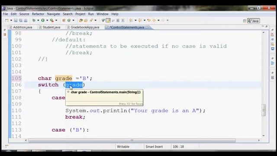This screenshot has height=156, width=277.
Task: Close the ControlStatements.java editor tab
Action: (147, 27)
